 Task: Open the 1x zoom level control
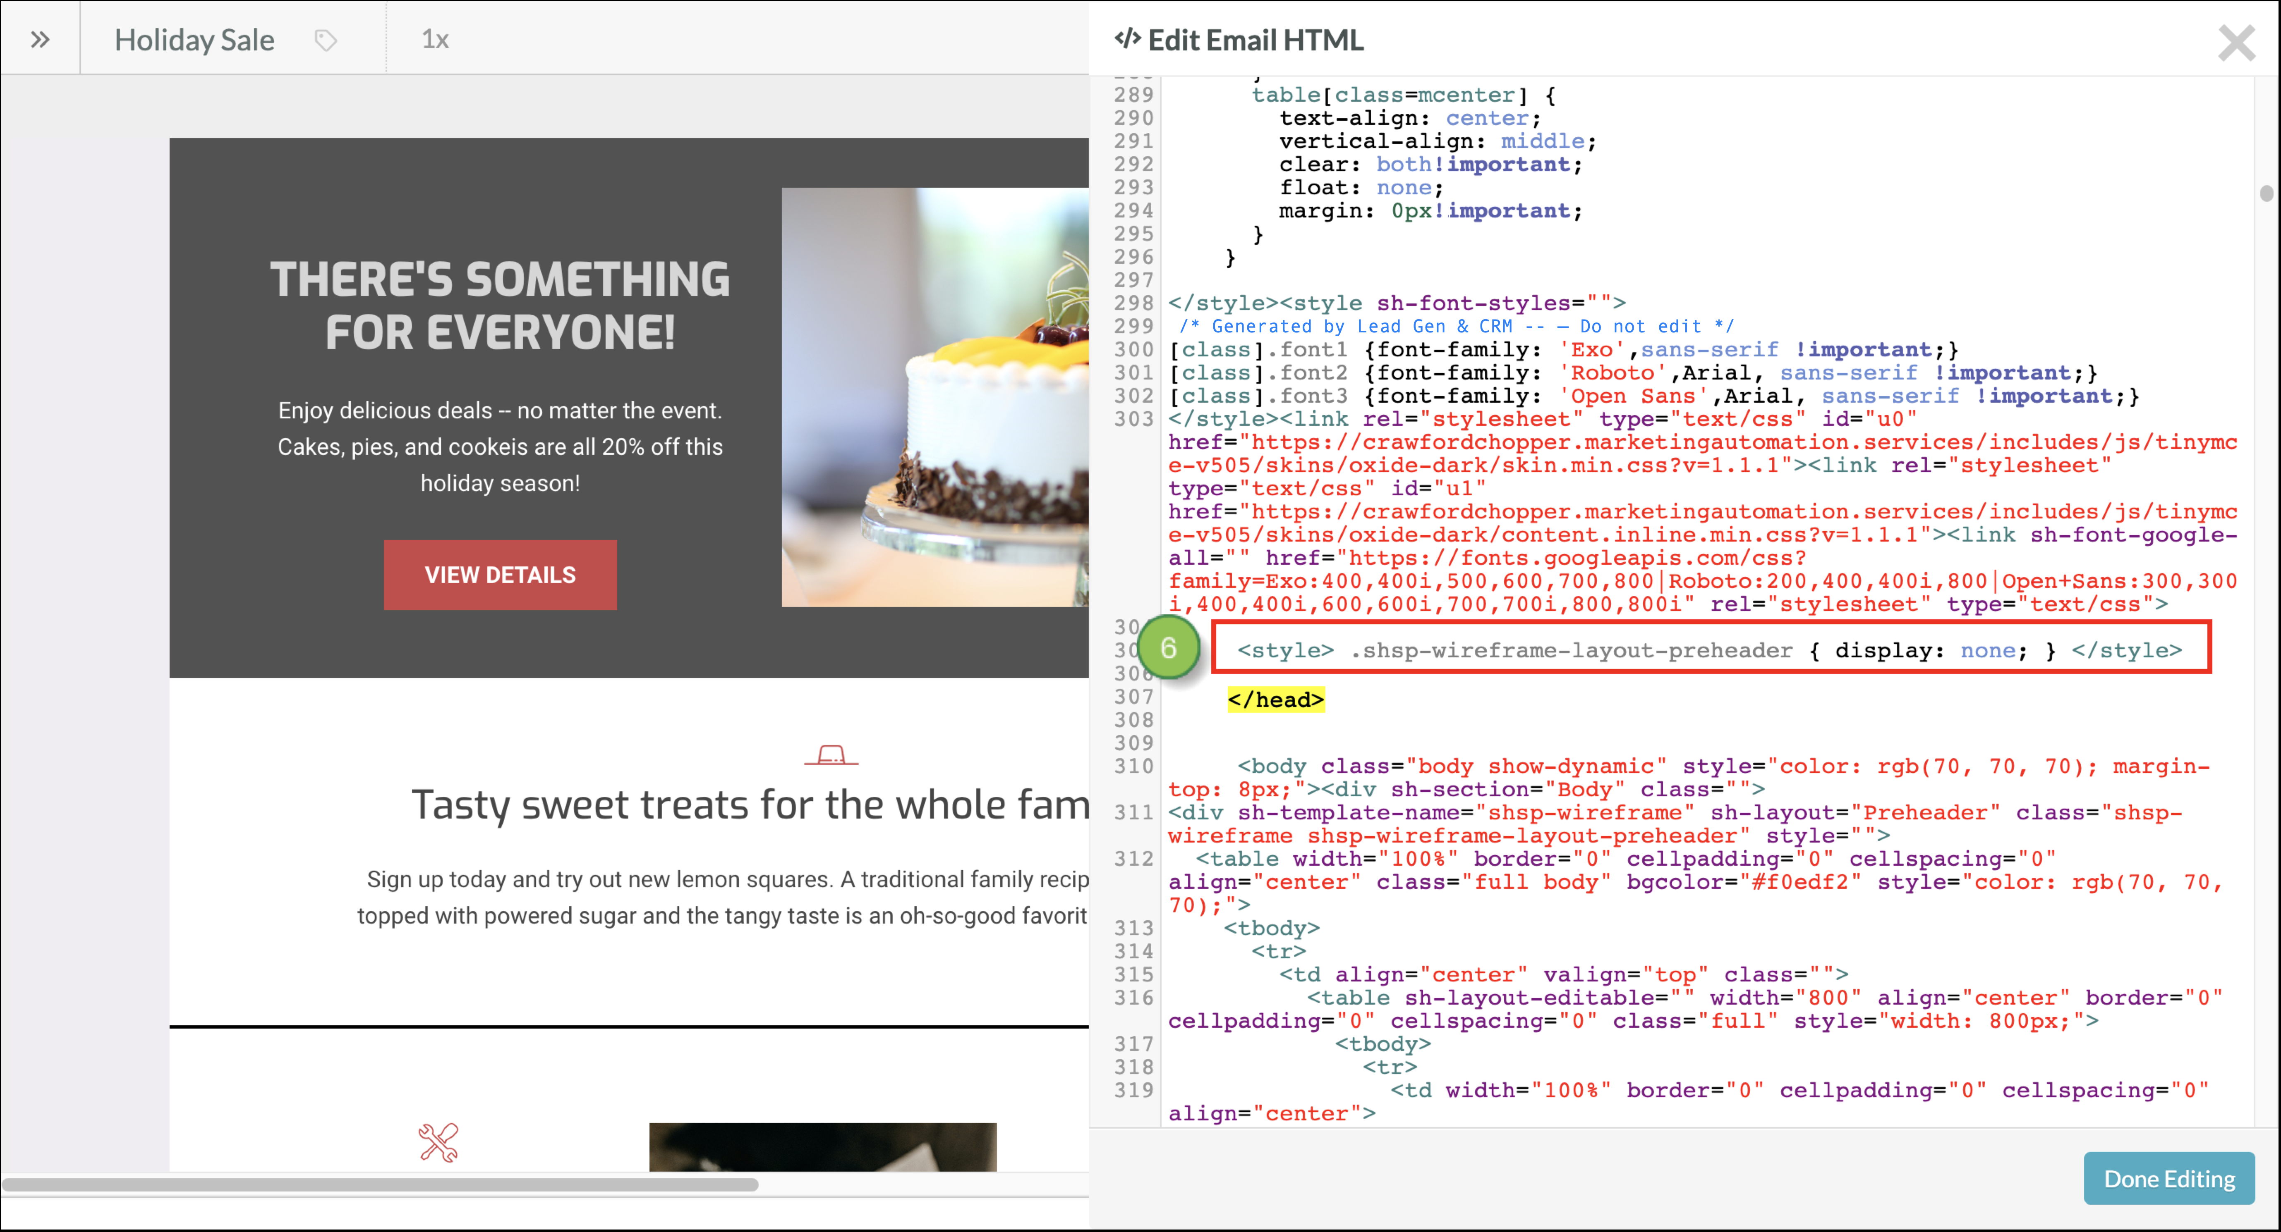(435, 40)
